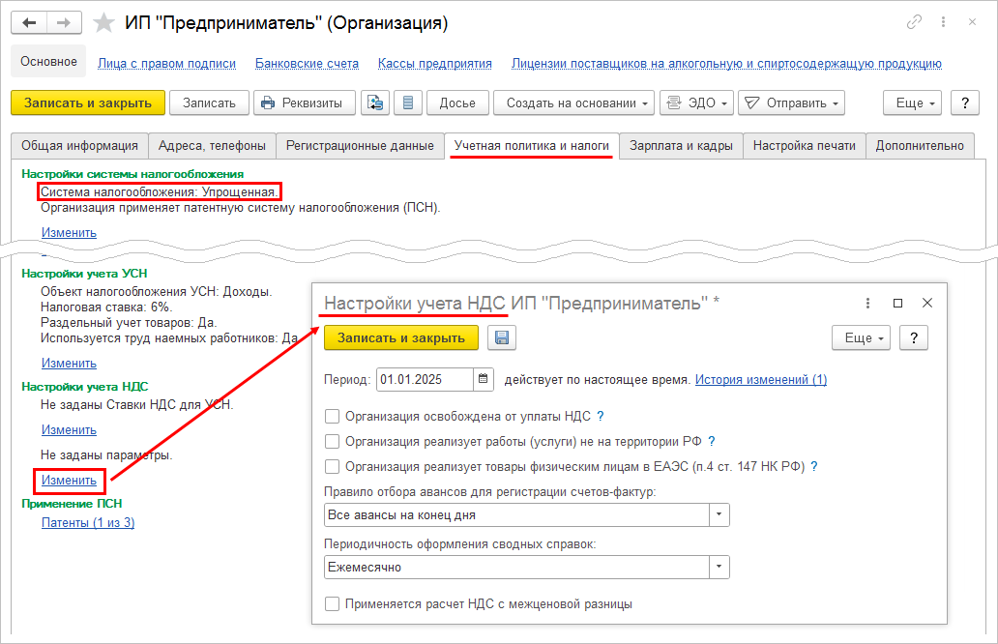Open the ЭДО dropdown menu

pos(697,103)
